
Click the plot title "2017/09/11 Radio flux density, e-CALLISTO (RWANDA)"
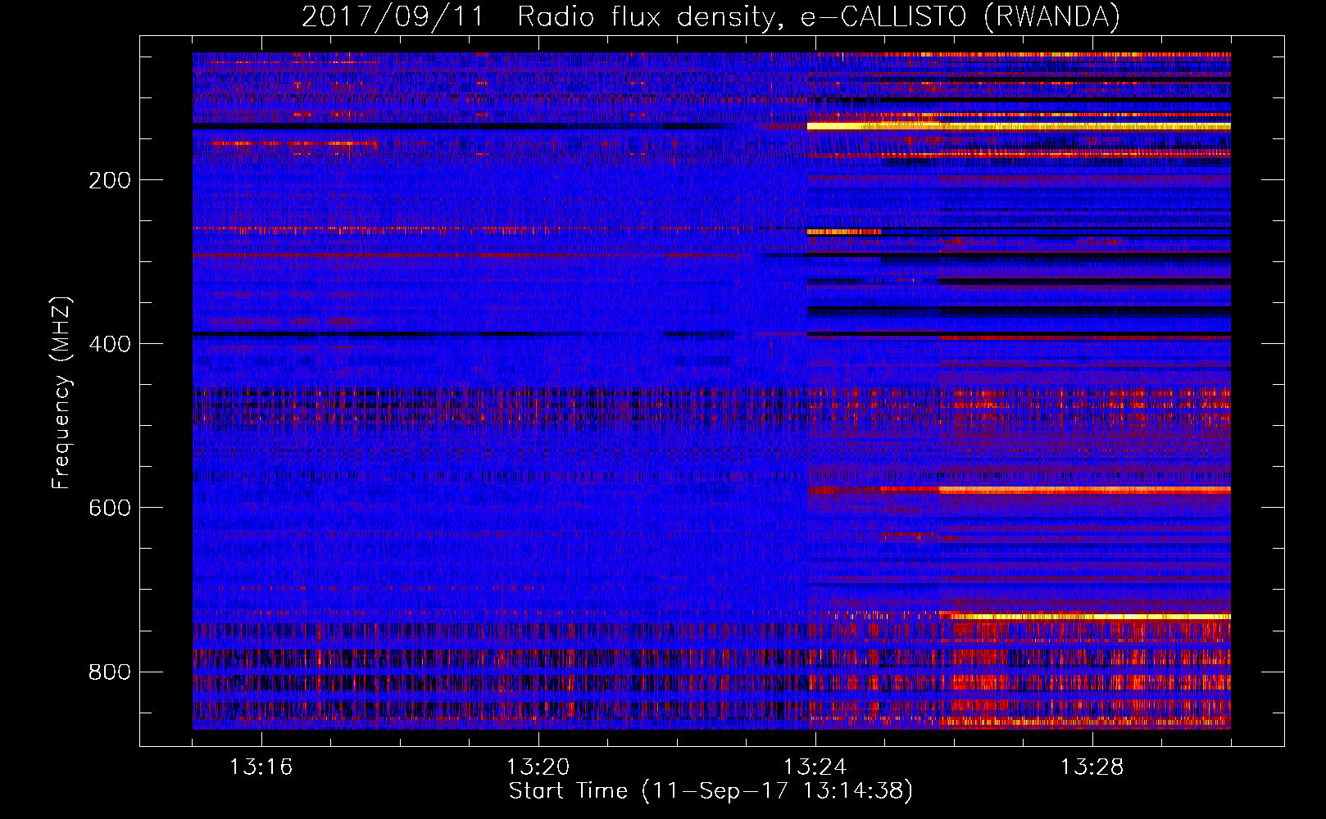click(x=711, y=17)
